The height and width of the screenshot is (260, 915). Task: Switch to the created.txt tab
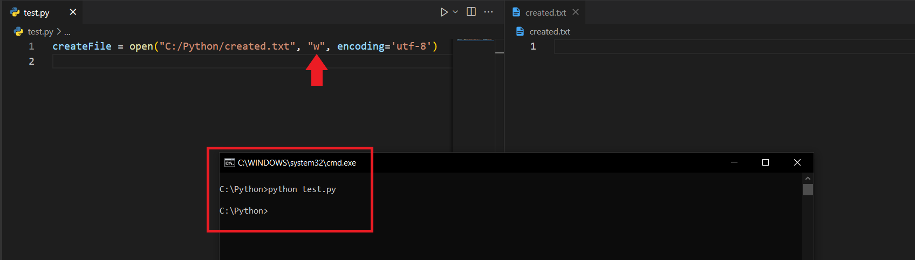[545, 12]
